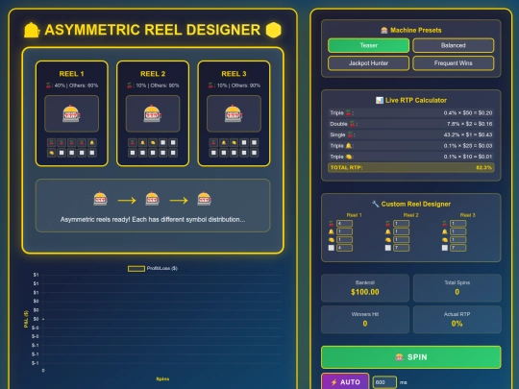This screenshot has width=519, height=389.
Task: Toggle the Profit/Loss ($) chart legend
Action: [153, 268]
